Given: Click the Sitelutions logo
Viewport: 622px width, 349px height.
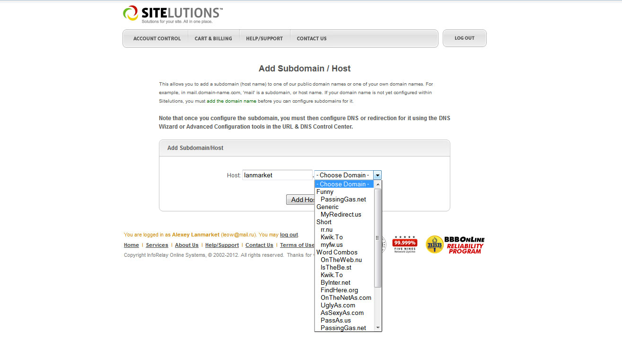Looking at the screenshot, I should [x=173, y=14].
